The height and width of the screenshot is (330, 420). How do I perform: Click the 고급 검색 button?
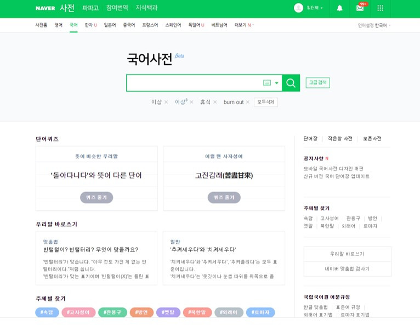[317, 82]
